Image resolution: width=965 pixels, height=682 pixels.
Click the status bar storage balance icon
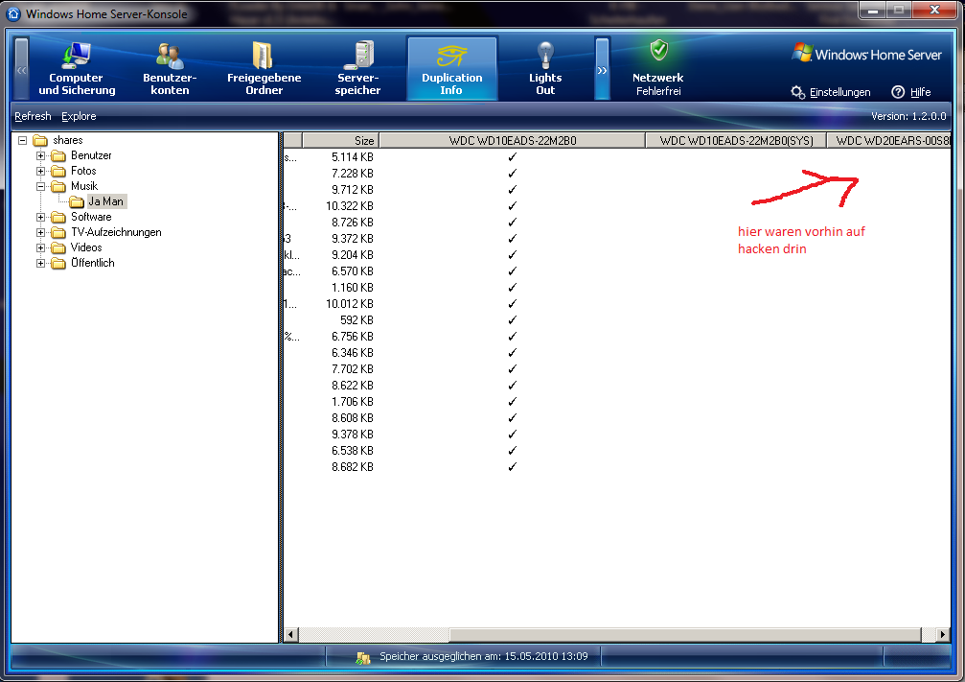363,658
